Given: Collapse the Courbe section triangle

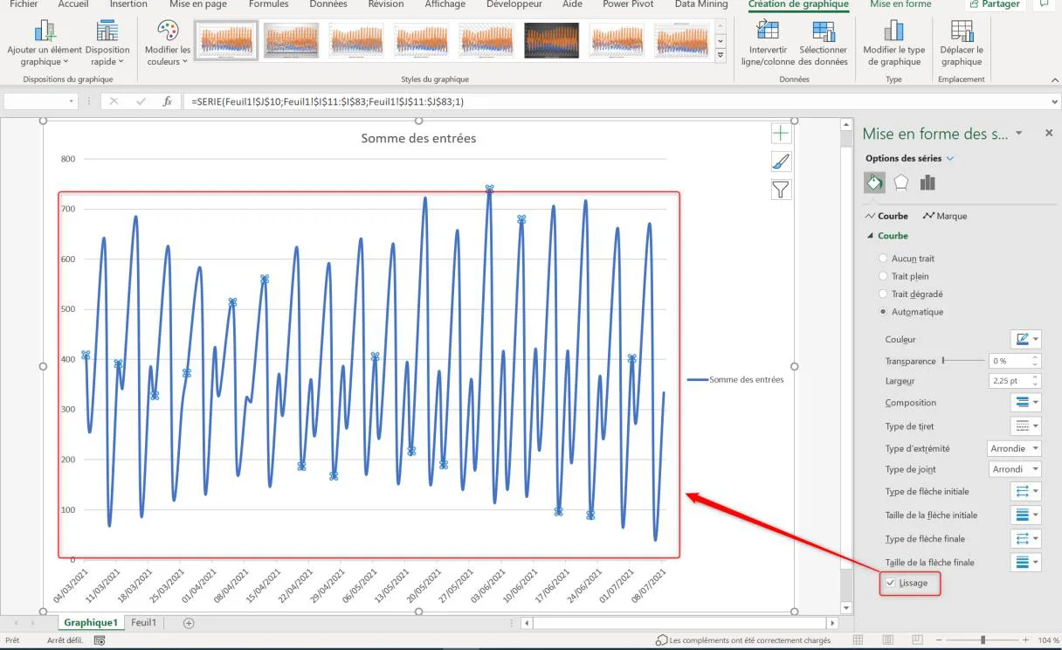Looking at the screenshot, I should [x=870, y=236].
